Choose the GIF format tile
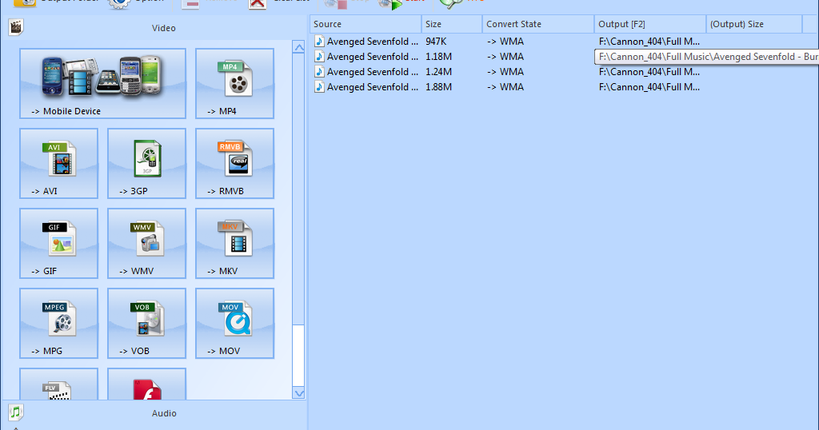The image size is (819, 430). pos(59,243)
